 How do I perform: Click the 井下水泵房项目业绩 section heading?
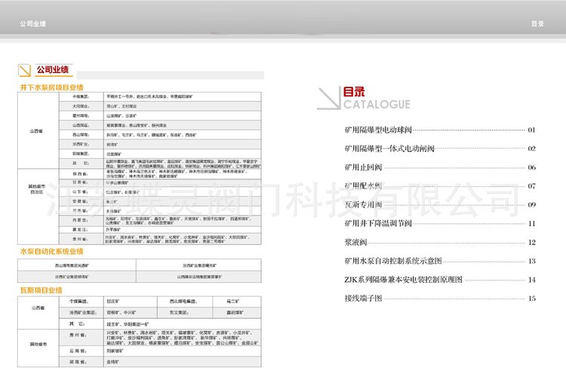(x=51, y=87)
